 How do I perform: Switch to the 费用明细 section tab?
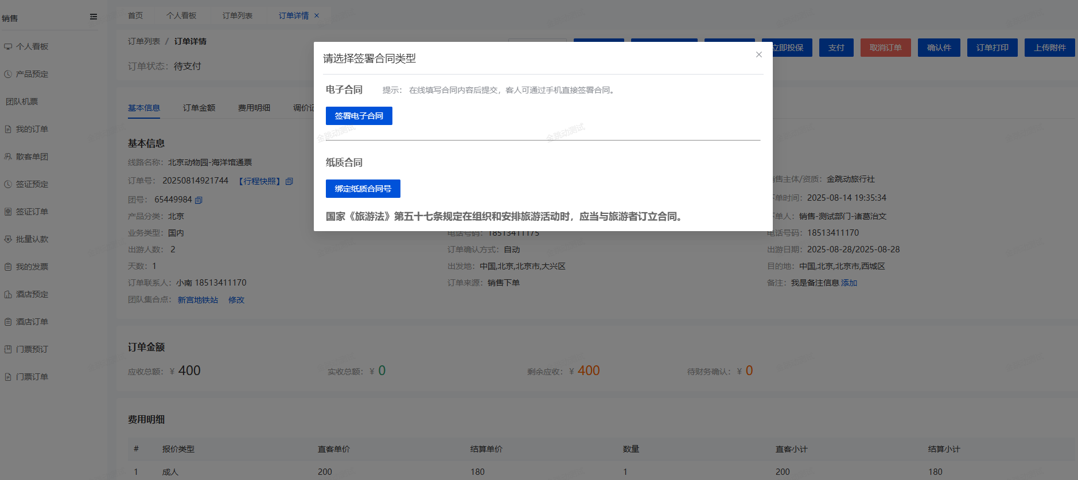[254, 108]
